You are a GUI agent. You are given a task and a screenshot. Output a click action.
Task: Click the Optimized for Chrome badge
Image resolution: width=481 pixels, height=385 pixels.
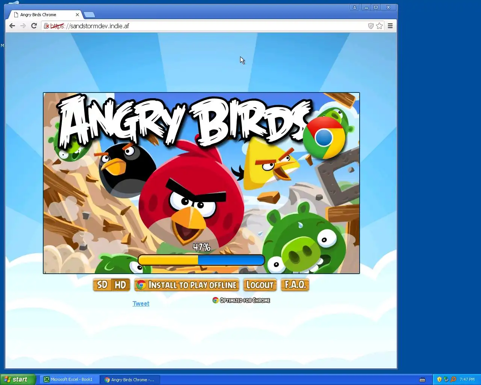click(241, 300)
